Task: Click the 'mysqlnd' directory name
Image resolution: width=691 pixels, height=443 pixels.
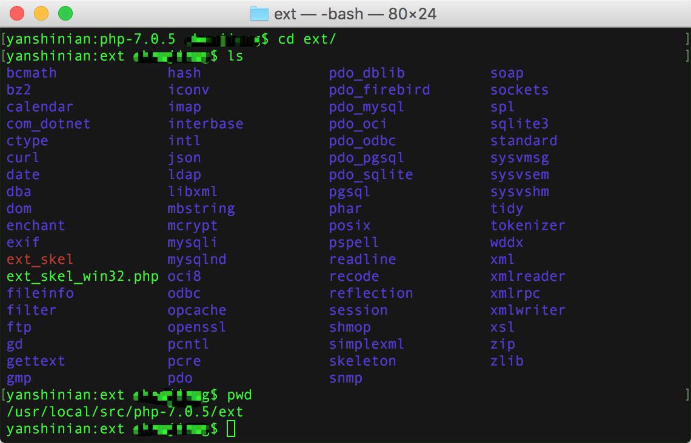Action: click(x=197, y=260)
